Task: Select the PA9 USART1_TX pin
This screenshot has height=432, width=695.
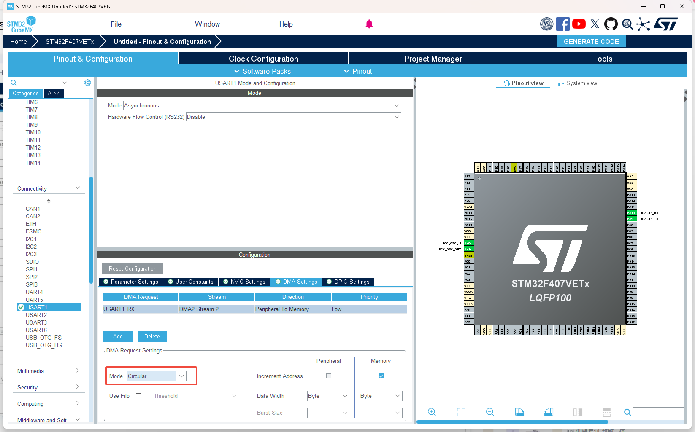Action: pyautogui.click(x=631, y=219)
